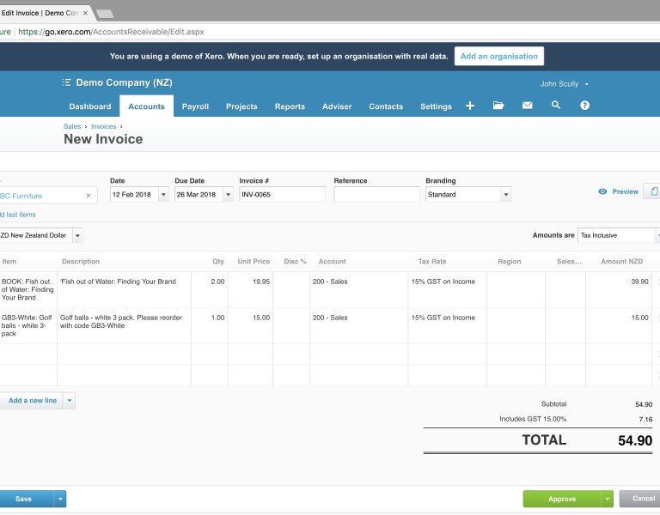Viewport: 660px width, 515px height.
Task: Click the Preview eye icon
Action: click(x=602, y=191)
